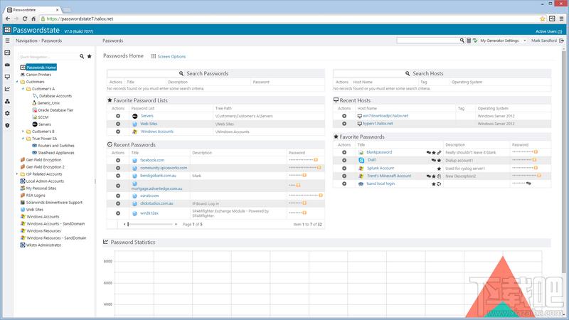The width and height of the screenshot is (569, 320).
Task: Click the browser address bar
Action: coord(290,18)
